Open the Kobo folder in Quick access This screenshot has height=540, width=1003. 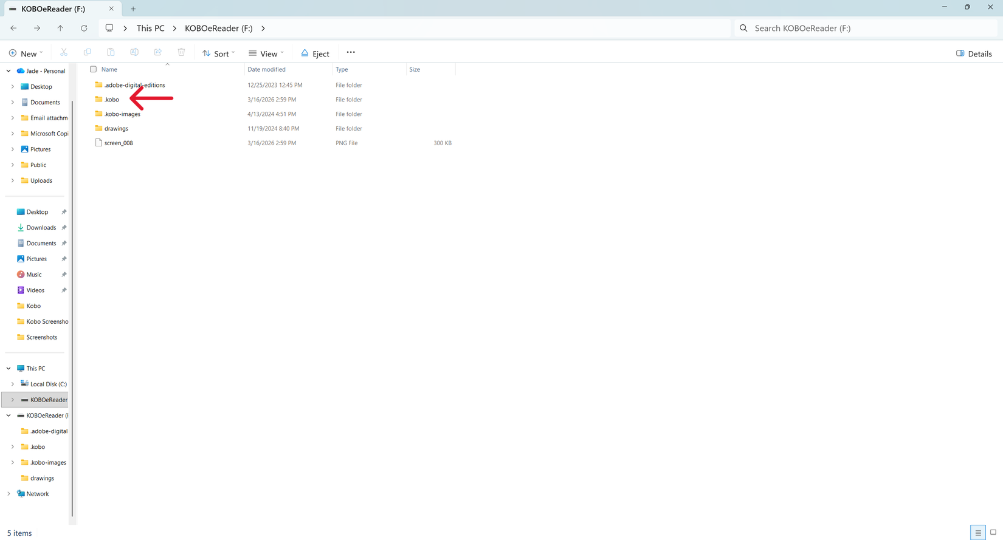(29, 306)
